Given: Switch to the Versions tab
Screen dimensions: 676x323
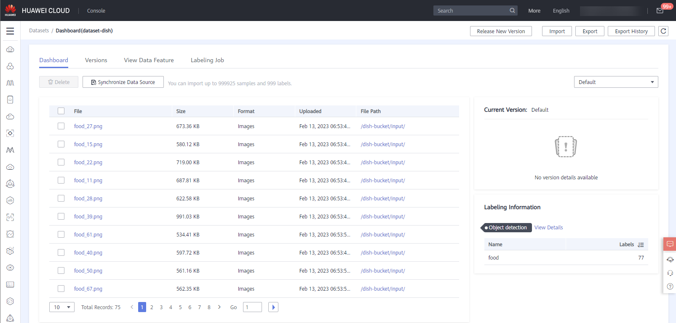Looking at the screenshot, I should 96,60.
